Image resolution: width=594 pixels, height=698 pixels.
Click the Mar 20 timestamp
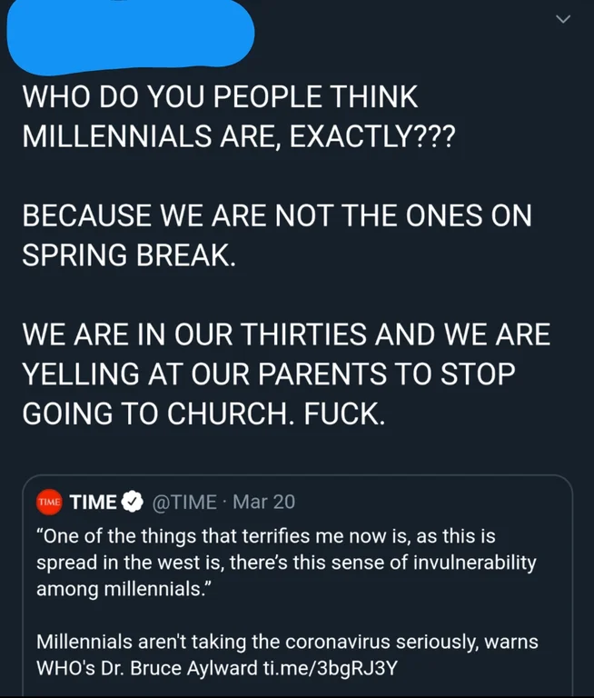click(x=264, y=502)
